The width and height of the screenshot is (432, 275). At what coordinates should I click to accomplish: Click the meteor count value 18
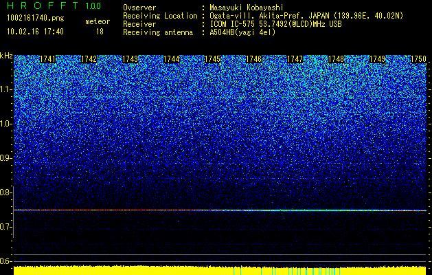pos(100,32)
